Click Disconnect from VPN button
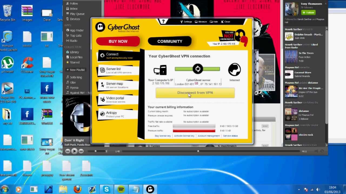The image size is (346, 194). click(x=195, y=93)
